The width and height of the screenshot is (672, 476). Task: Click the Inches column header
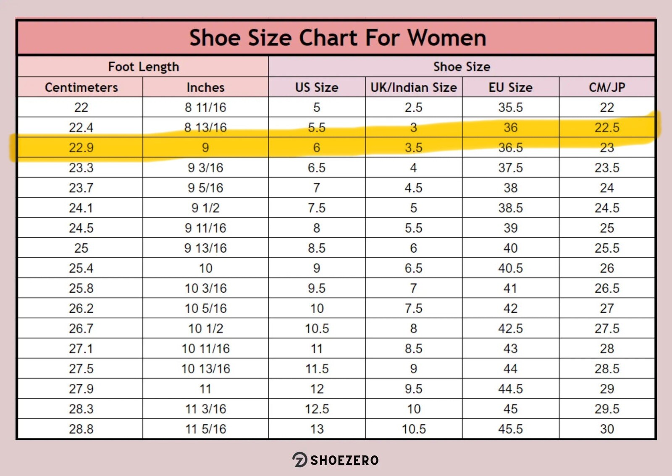click(x=205, y=87)
